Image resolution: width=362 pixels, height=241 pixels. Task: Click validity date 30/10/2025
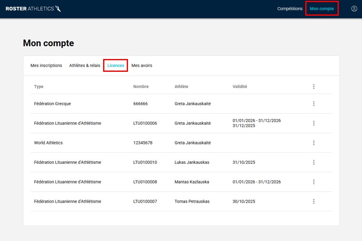pos(244,201)
